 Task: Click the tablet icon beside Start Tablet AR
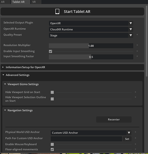coord(57,11)
